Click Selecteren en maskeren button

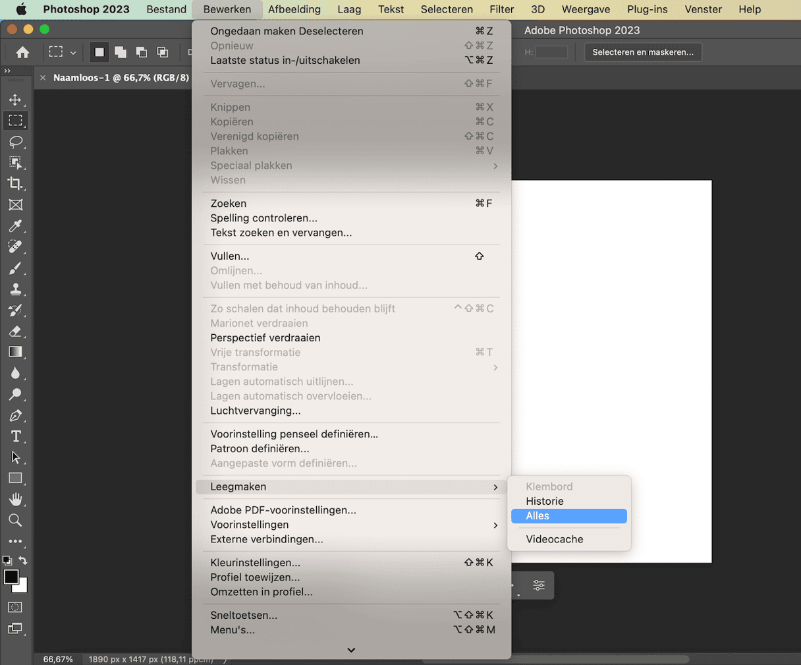pyautogui.click(x=643, y=52)
